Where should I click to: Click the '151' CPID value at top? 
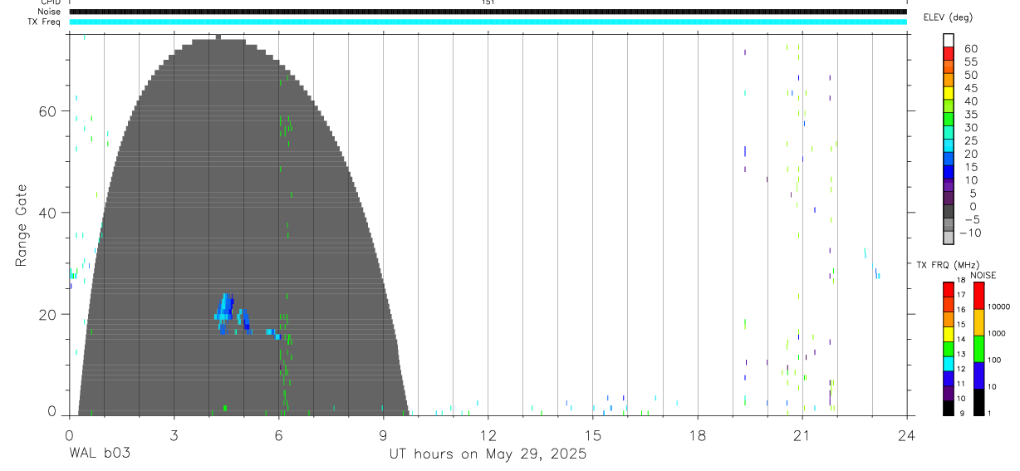tap(488, 2)
